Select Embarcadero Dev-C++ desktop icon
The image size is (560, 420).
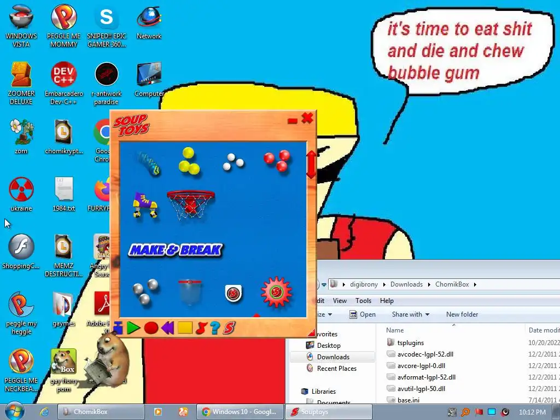click(64, 83)
